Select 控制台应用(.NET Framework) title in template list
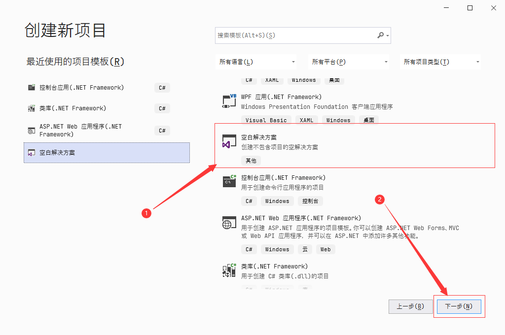 coord(284,178)
